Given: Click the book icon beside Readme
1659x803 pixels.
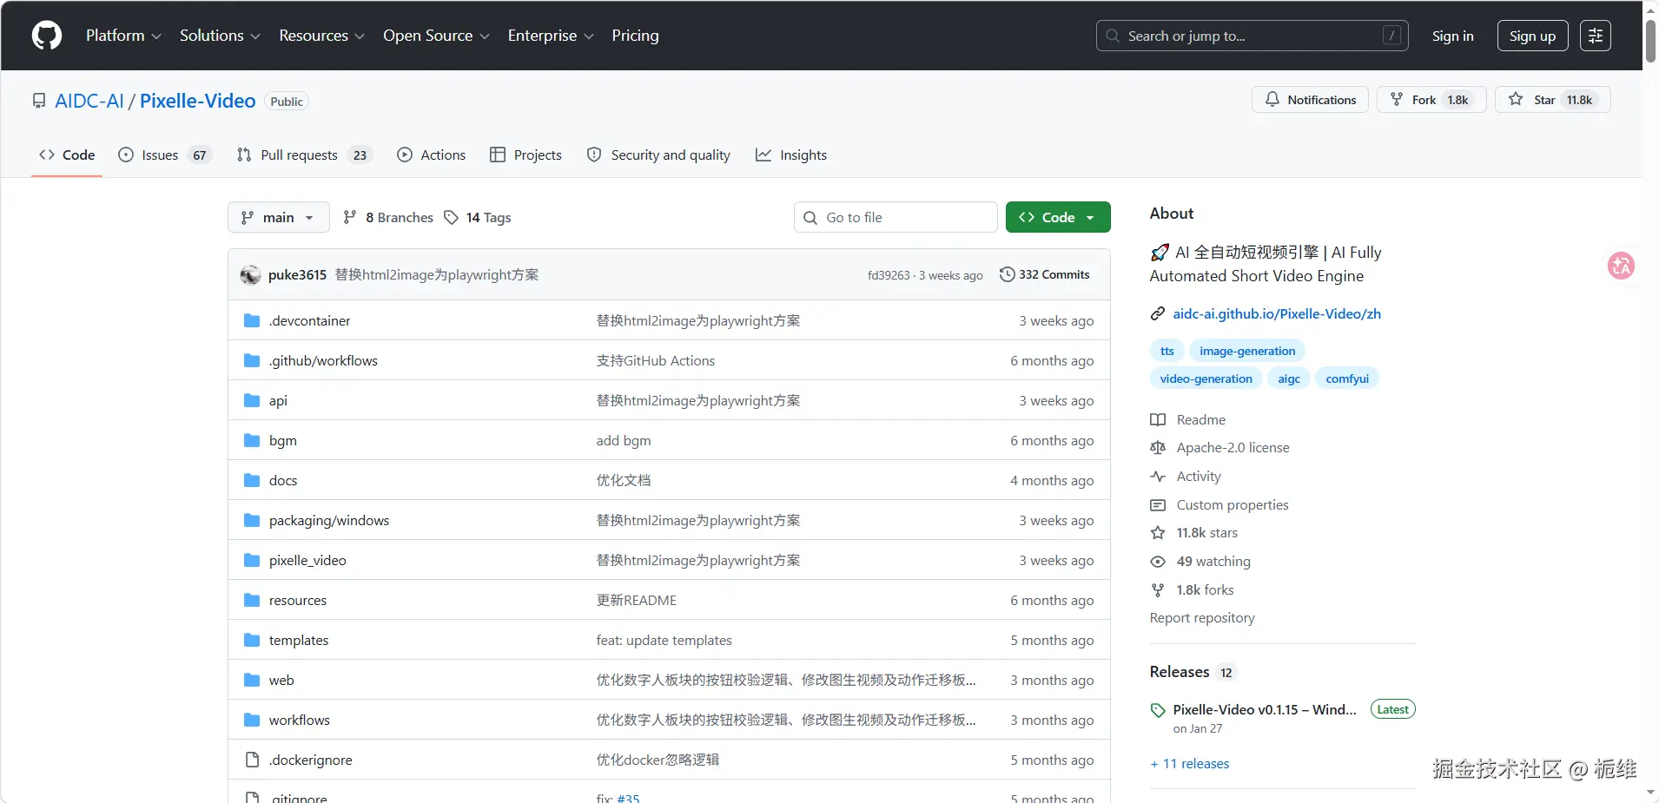Looking at the screenshot, I should tap(1158, 420).
